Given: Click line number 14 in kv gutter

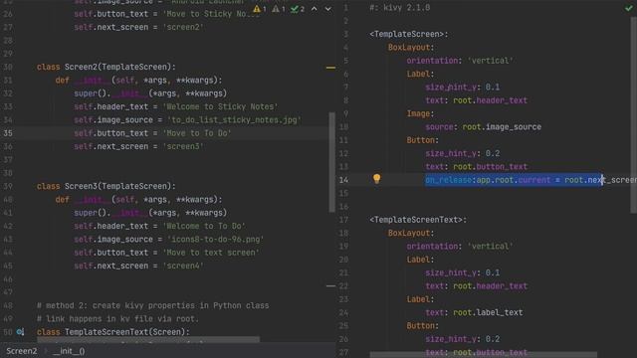Looking at the screenshot, I should click(x=343, y=180).
